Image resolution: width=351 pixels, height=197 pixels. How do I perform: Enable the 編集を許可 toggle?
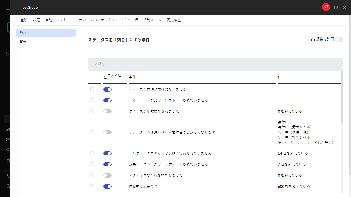[x=339, y=40]
